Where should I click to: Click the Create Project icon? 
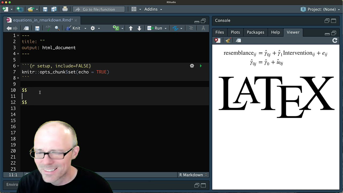[x=20, y=9]
